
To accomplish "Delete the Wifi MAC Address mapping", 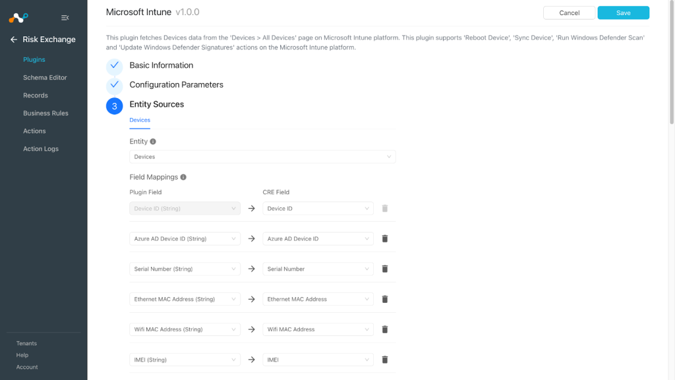I will point(385,329).
